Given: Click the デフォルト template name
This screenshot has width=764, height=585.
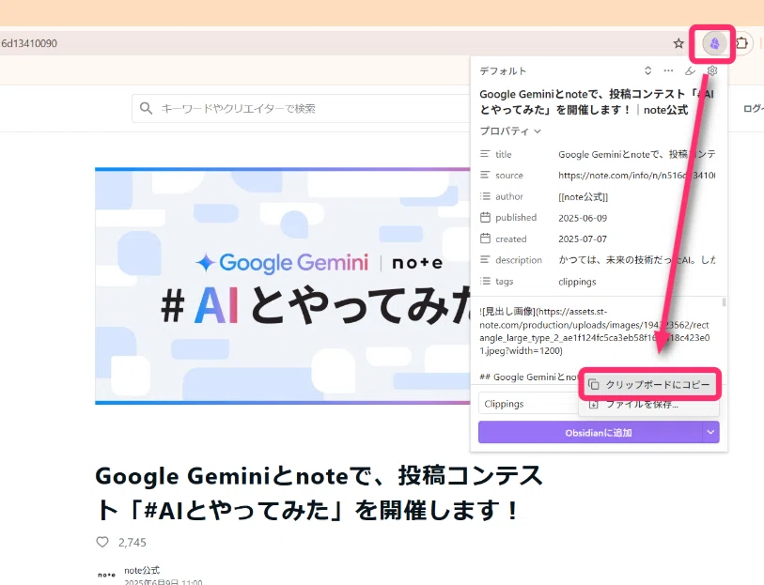Looking at the screenshot, I should 503,71.
